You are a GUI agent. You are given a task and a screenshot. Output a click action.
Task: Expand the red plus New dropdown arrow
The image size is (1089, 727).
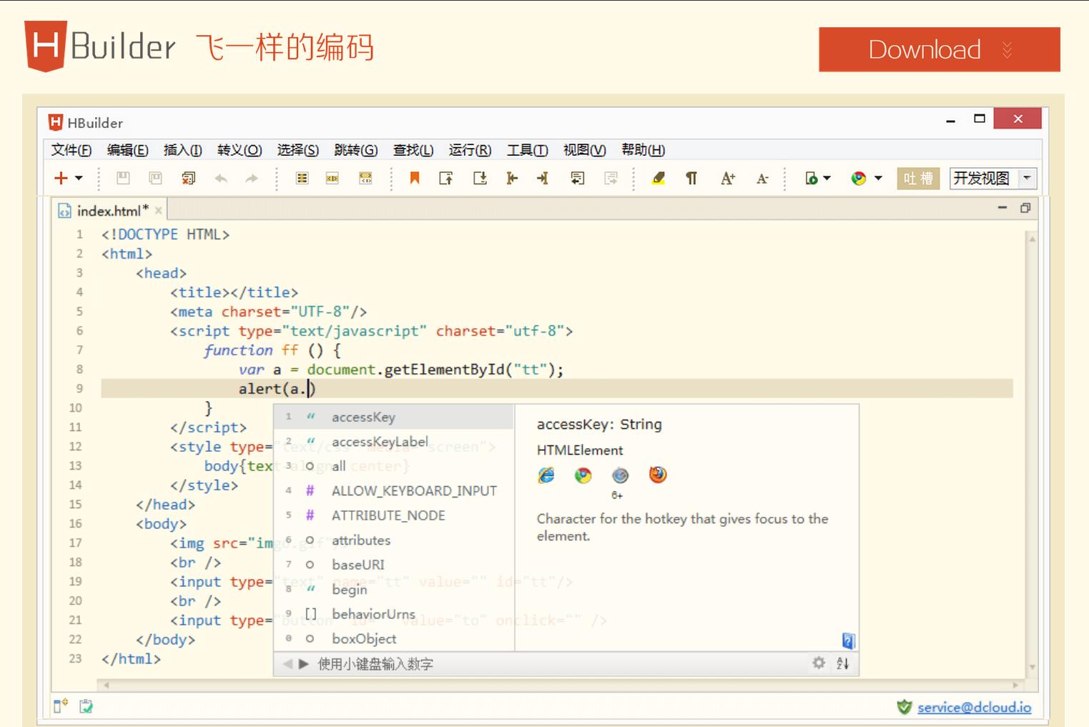(x=79, y=178)
